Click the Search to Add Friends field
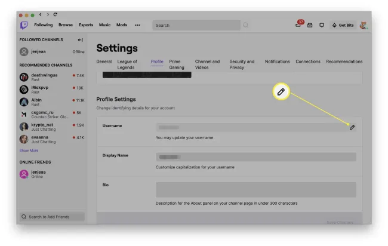The width and height of the screenshot is (388, 246). point(52,217)
